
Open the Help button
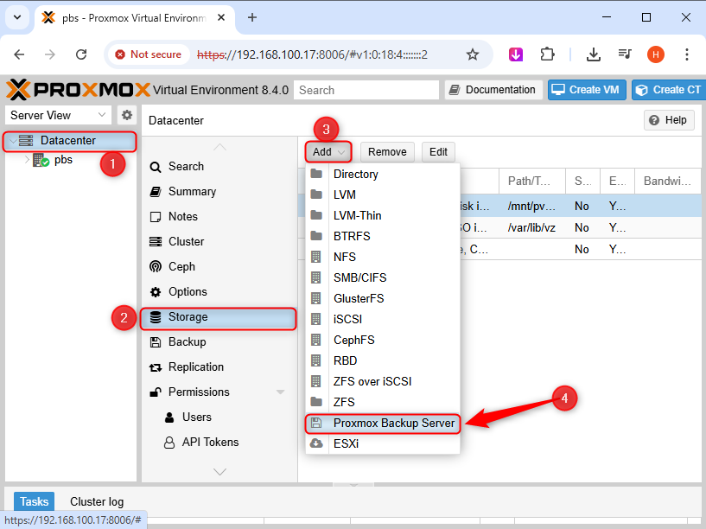[669, 120]
